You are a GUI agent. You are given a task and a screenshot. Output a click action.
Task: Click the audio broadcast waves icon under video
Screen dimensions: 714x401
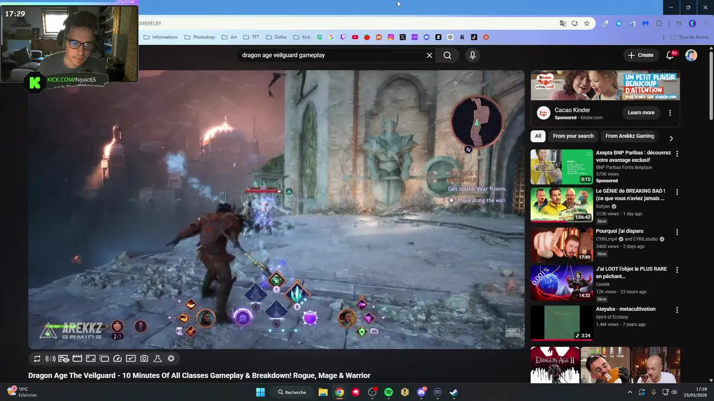point(50,359)
